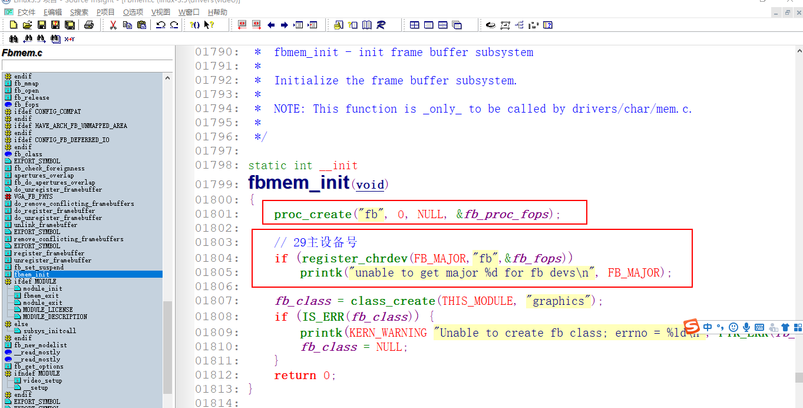
Task: Open the P项目 (Project) menu
Action: point(105,12)
